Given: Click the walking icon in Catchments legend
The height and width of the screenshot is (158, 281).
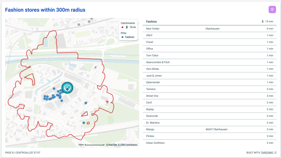Looking at the screenshot, I should pyautogui.click(x=127, y=27).
